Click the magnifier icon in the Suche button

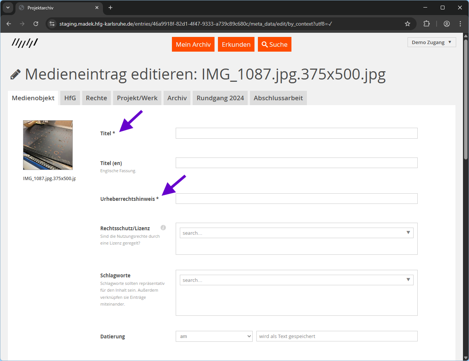264,44
